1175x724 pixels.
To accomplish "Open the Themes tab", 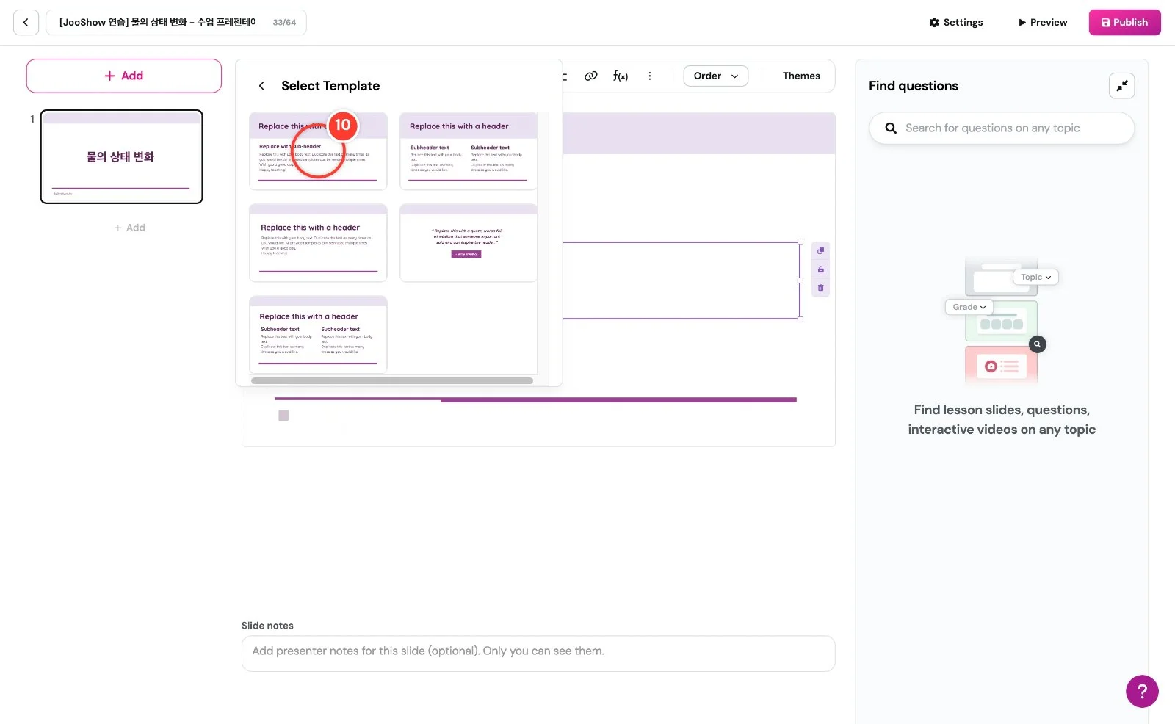I will pos(801,76).
